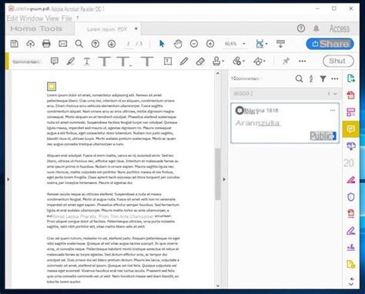Click the Public button in comment
Image resolution: width=365 pixels, height=294 pixels.
[x=323, y=136]
